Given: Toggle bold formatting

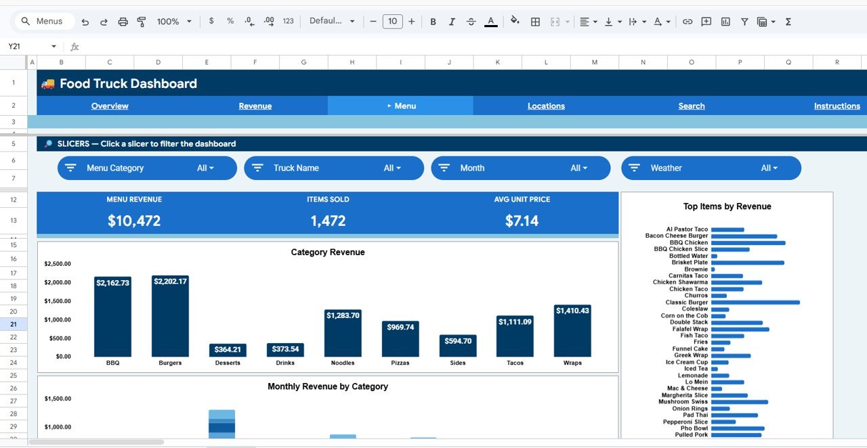Looking at the screenshot, I should point(433,21).
